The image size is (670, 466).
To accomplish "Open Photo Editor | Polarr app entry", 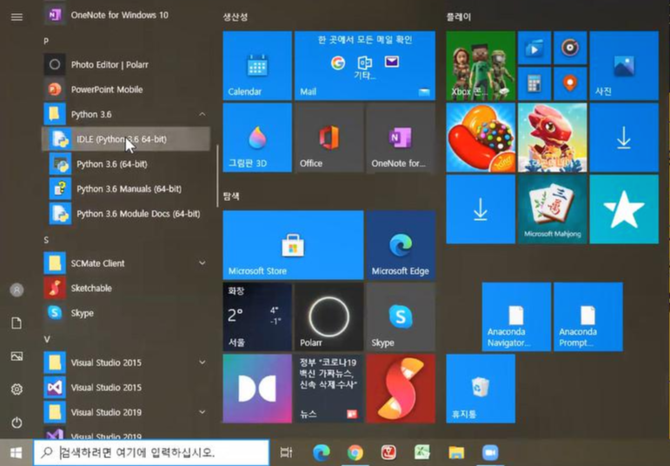I will point(126,64).
